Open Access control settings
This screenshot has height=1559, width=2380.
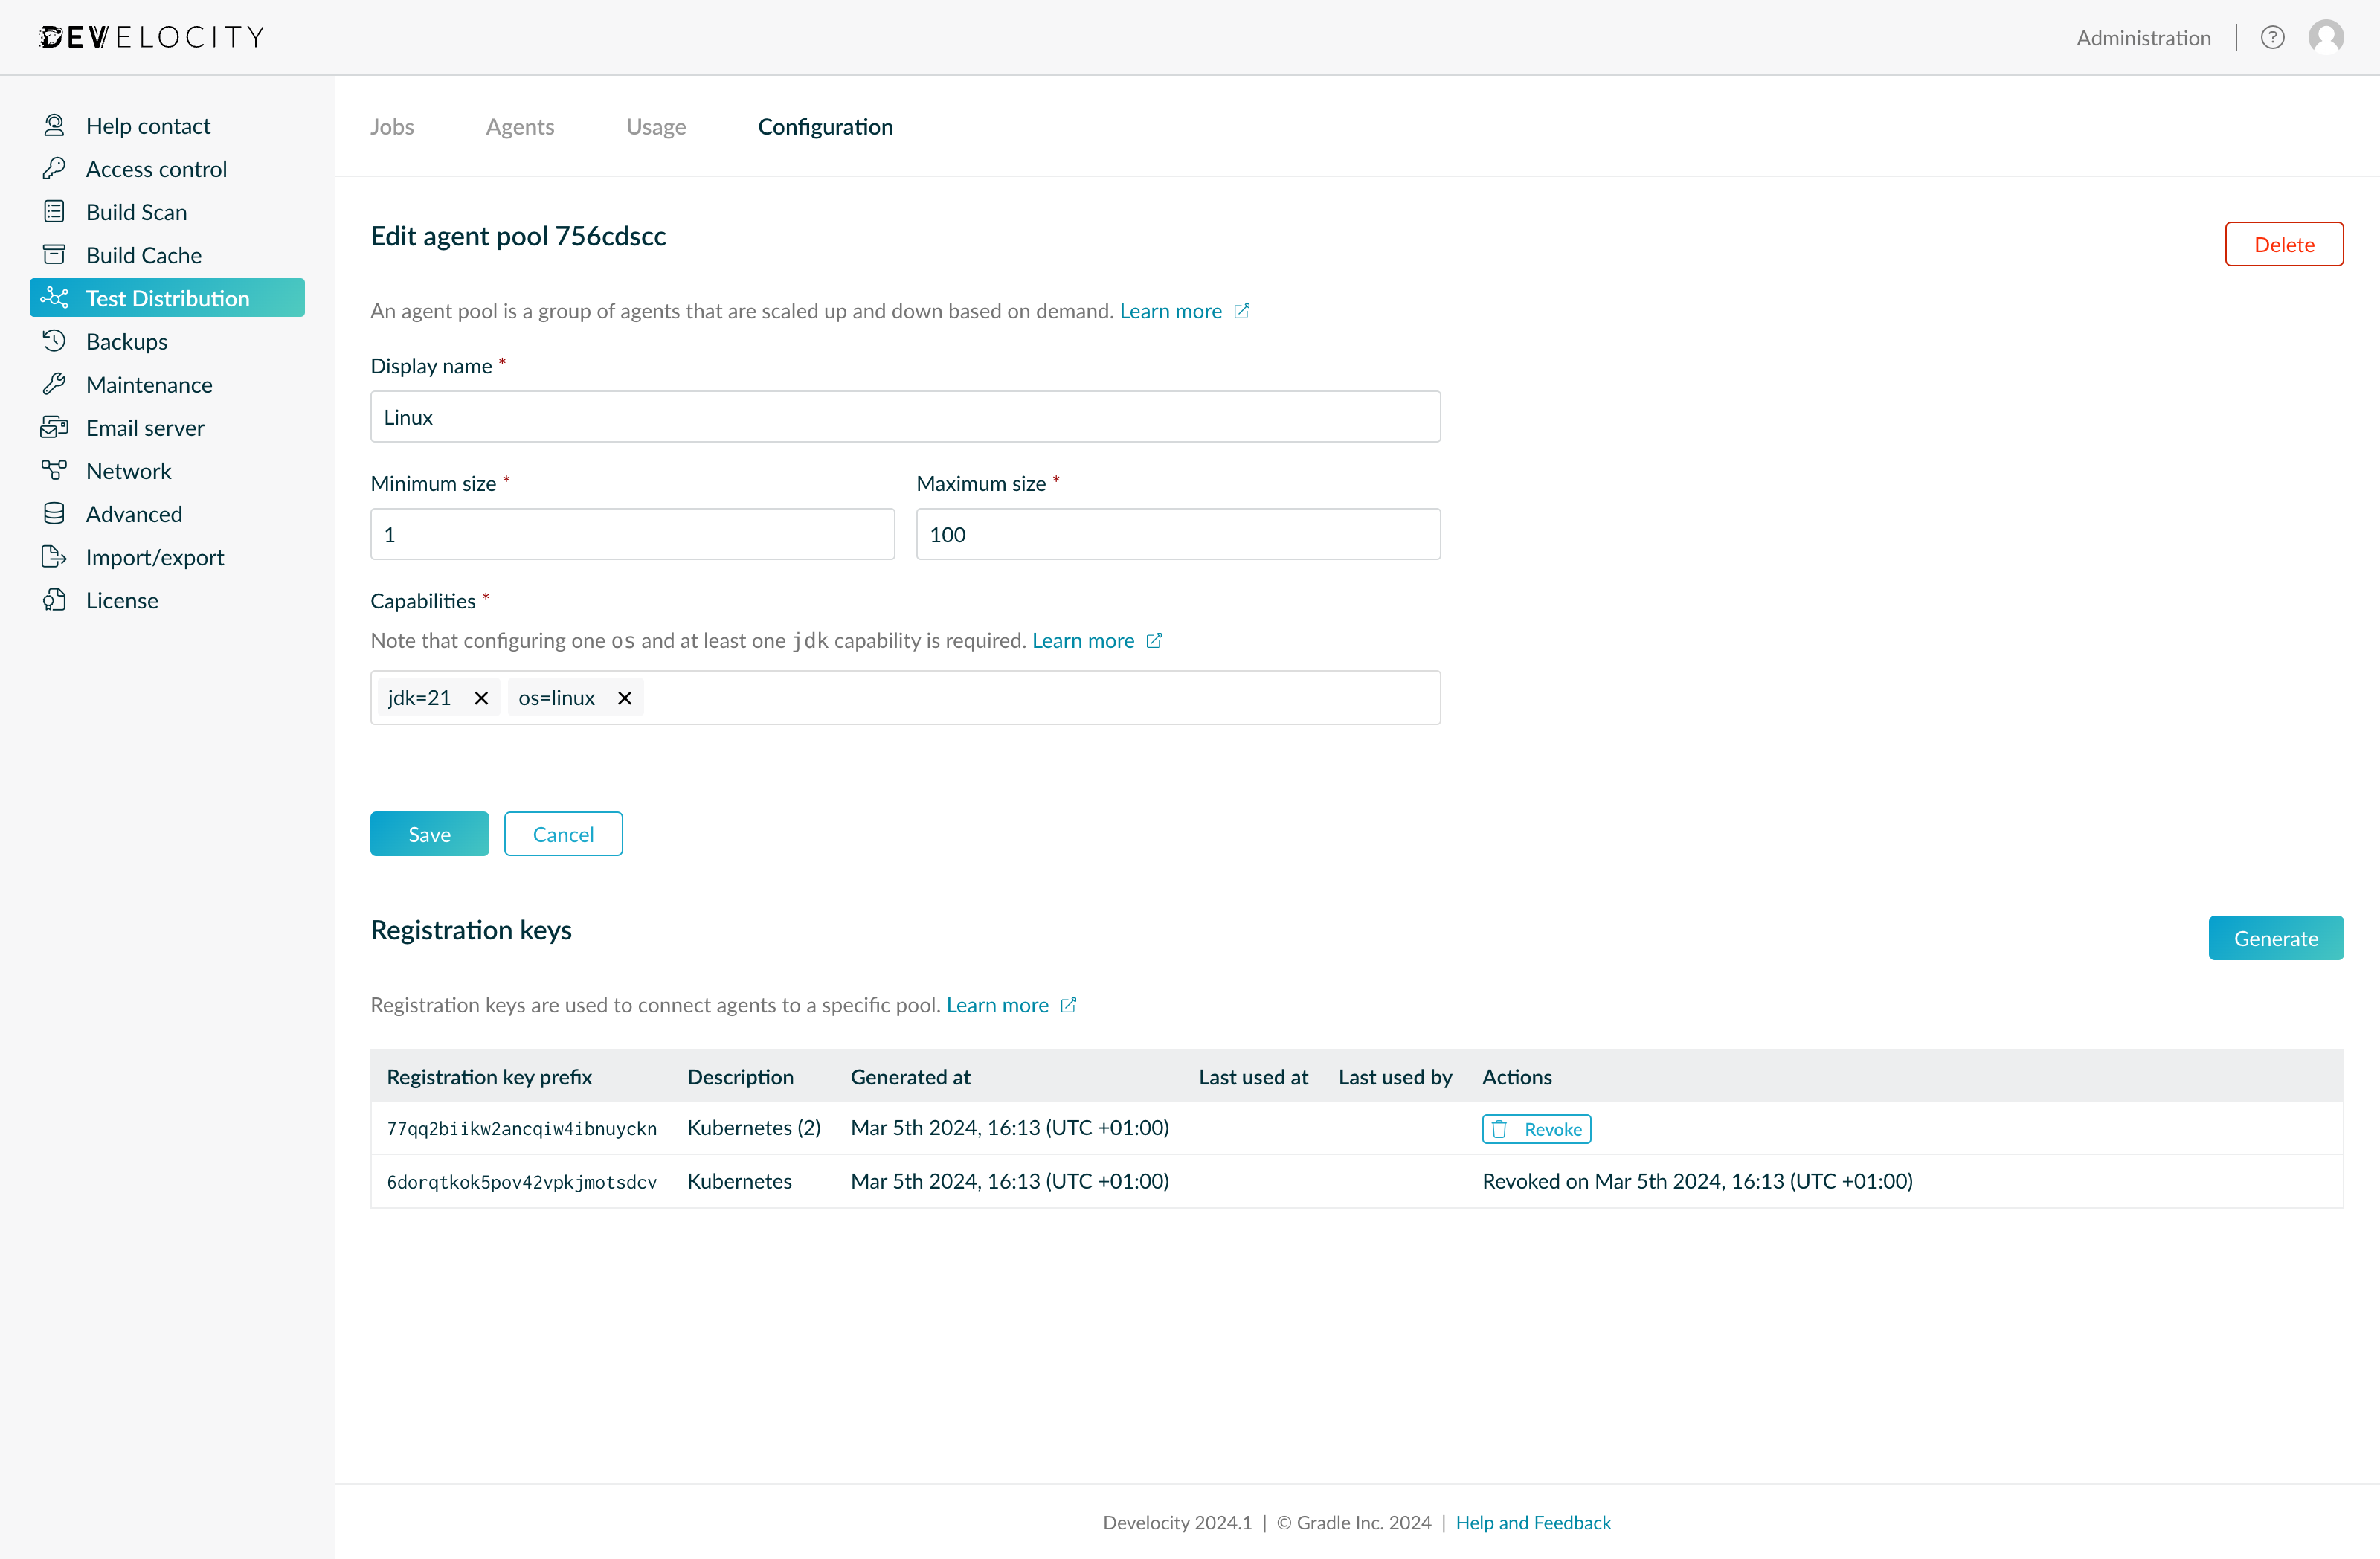coord(157,168)
